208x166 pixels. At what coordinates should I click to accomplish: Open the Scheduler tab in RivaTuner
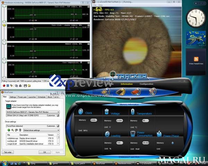(x=42, y=97)
